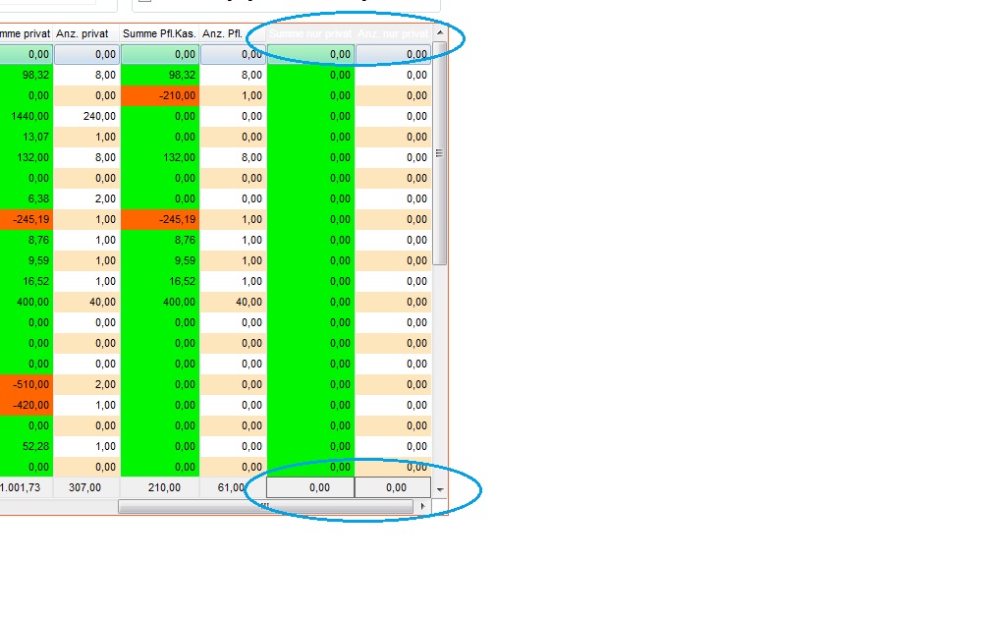Click the footer total 307,00
The width and height of the screenshot is (990, 619).
(x=86, y=487)
